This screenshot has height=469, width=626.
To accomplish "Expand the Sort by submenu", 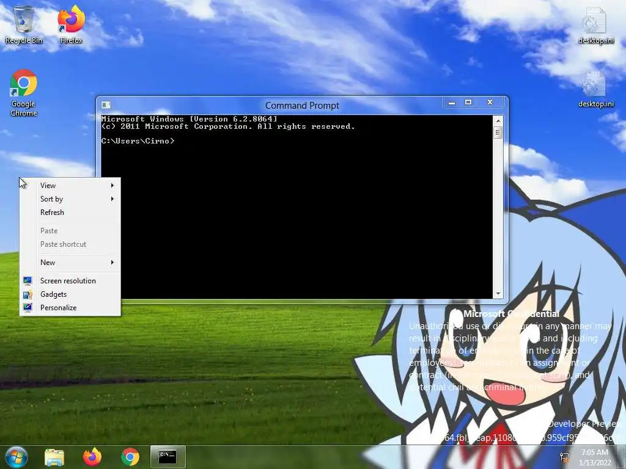I will point(70,199).
